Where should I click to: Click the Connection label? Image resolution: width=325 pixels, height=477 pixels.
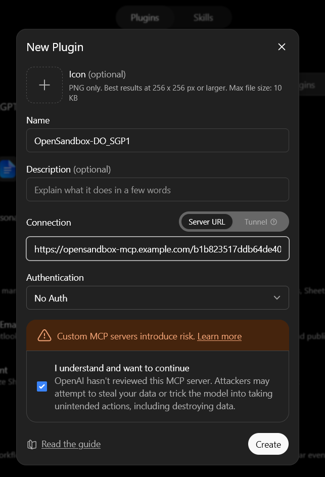coord(49,223)
